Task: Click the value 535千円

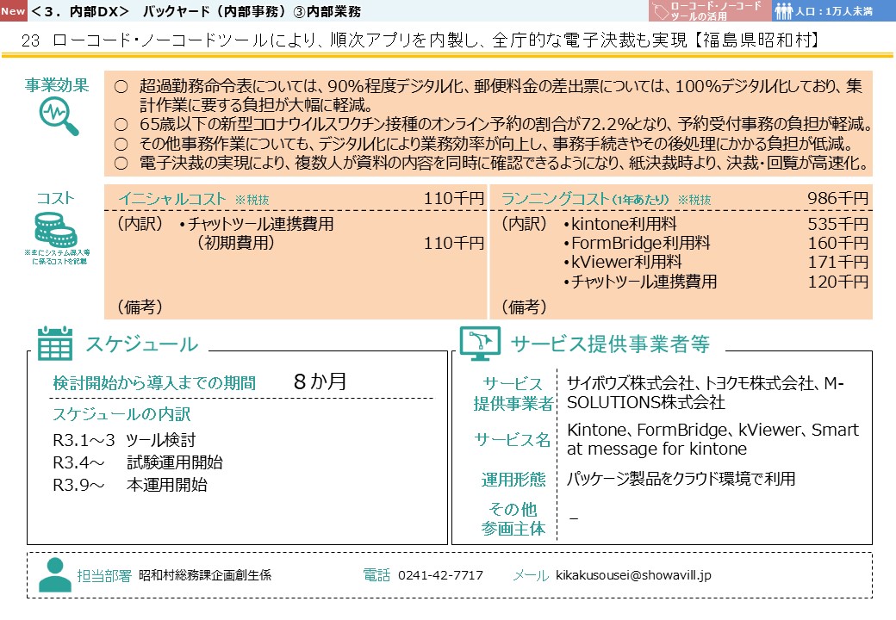Action: coord(837,224)
